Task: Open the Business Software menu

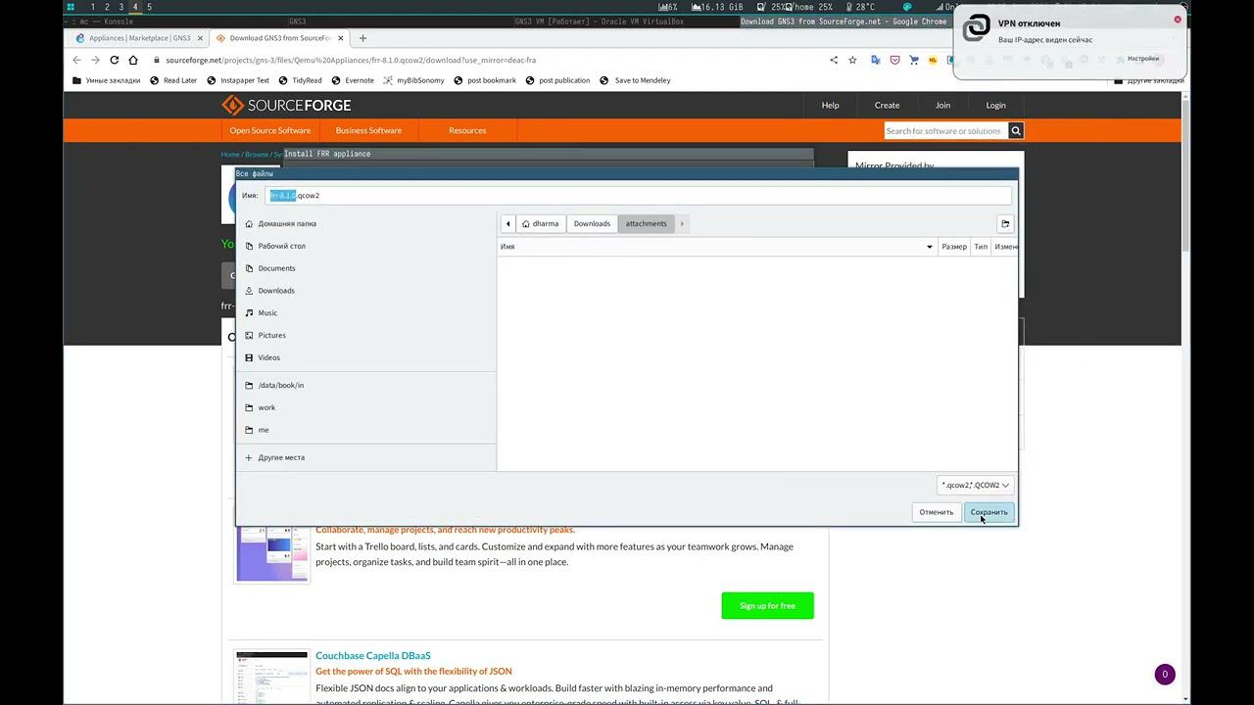Action: click(368, 130)
